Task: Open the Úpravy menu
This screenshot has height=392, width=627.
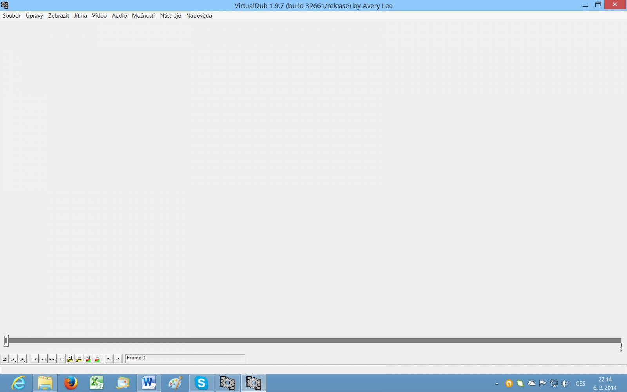Action: (x=34, y=16)
